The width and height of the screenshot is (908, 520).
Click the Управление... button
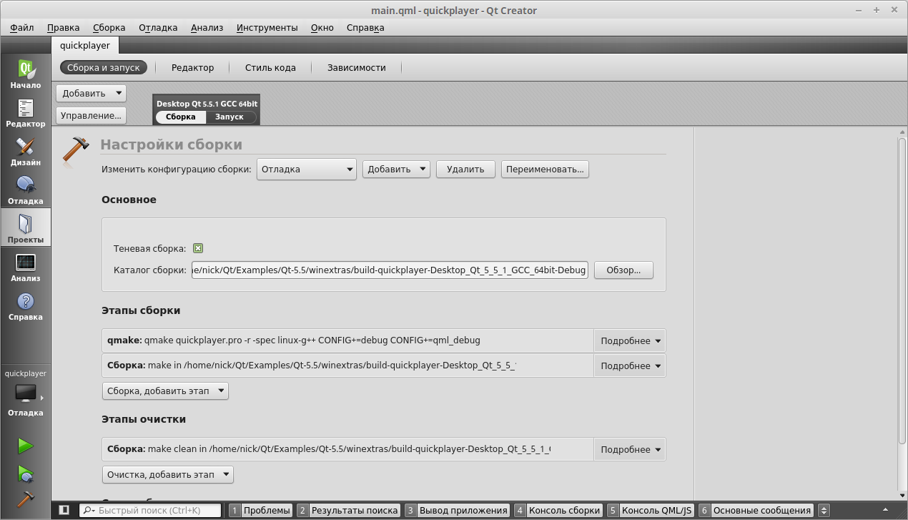click(91, 115)
